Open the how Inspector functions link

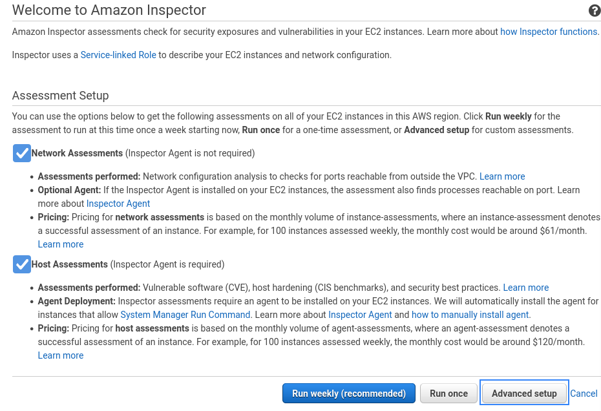coord(549,32)
